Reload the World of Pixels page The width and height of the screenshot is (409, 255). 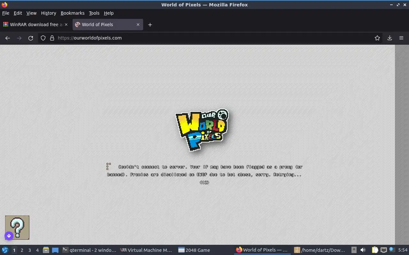tap(31, 38)
